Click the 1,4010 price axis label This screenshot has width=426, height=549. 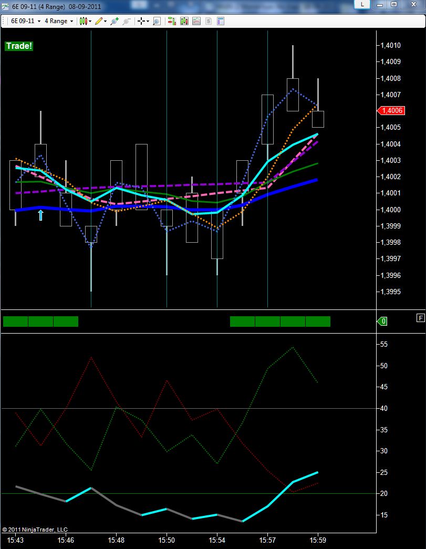391,45
